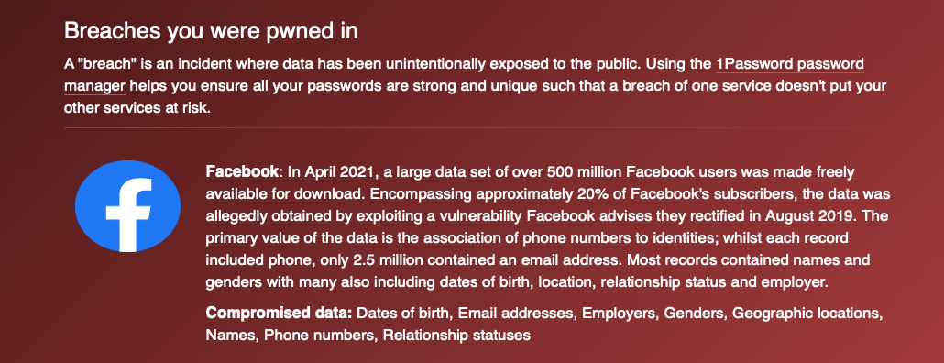
Task: Click Genders in the compromised data list
Action: 691,313
